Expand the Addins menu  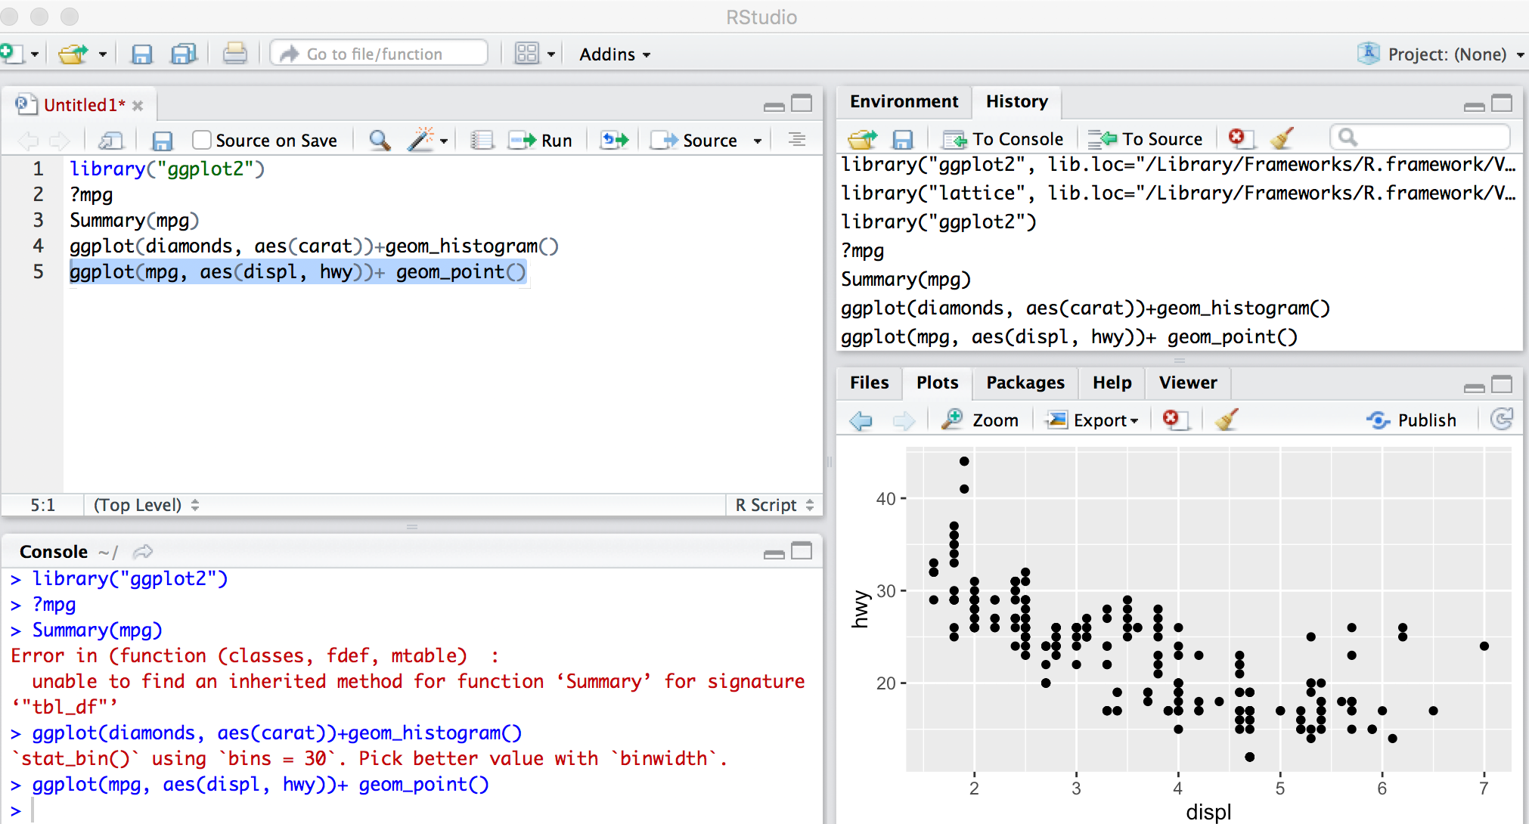[x=614, y=54]
